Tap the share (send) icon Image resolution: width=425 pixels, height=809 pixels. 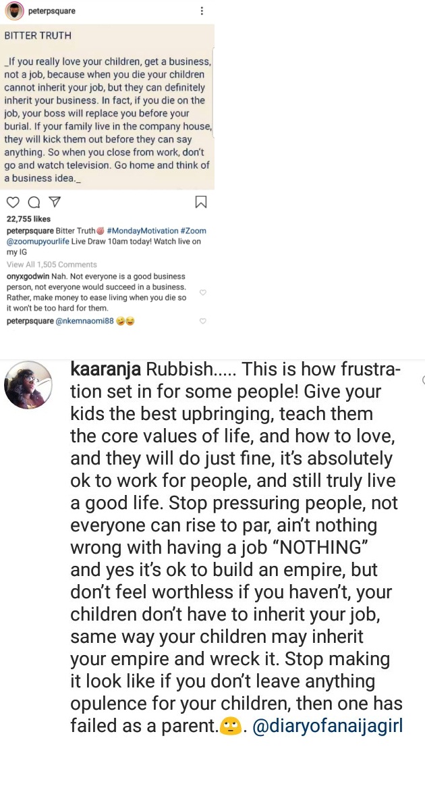tap(55, 202)
